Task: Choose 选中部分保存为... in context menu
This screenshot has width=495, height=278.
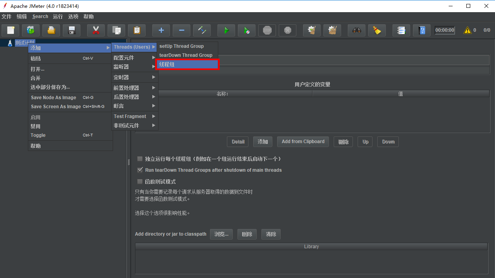Action: (70, 87)
